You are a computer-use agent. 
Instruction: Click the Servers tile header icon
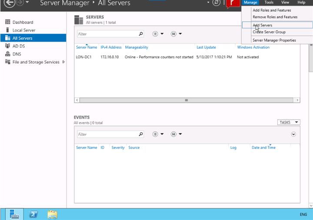(x=79, y=20)
